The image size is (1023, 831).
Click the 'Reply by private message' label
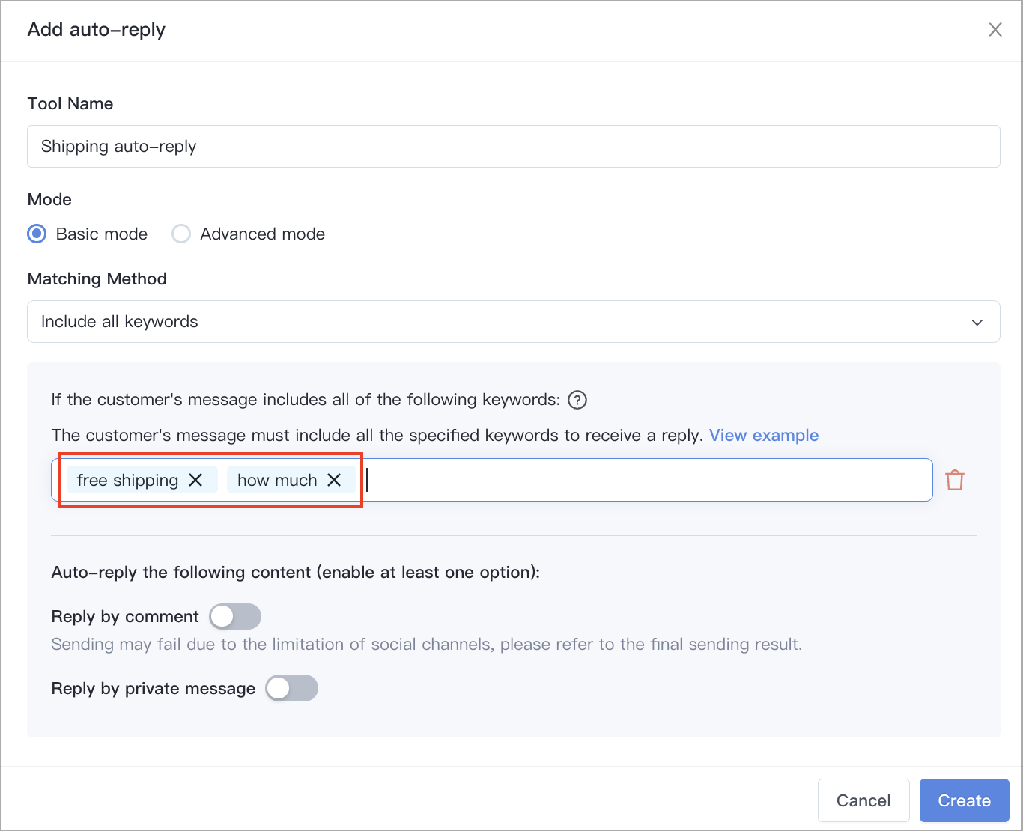tap(154, 688)
